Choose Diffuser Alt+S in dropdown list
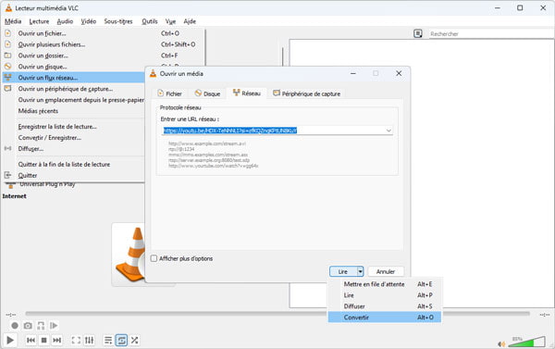Image resolution: width=555 pixels, height=349 pixels. click(385, 306)
